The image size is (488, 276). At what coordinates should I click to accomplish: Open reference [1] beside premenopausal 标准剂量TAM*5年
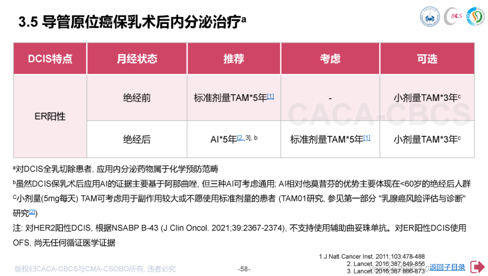tap(271, 96)
